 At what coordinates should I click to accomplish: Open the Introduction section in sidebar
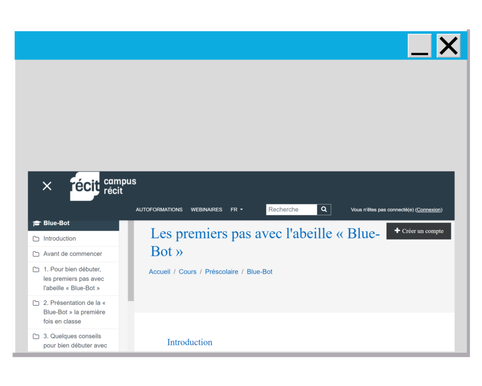coord(73,238)
